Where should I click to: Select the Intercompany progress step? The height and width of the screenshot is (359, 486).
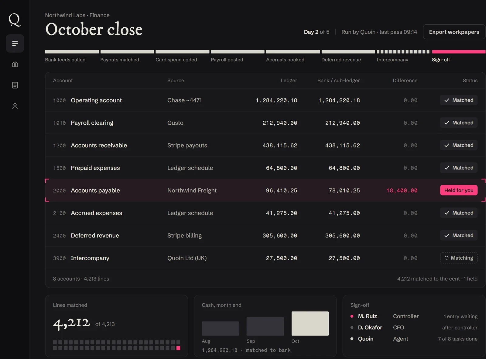pyautogui.click(x=392, y=60)
